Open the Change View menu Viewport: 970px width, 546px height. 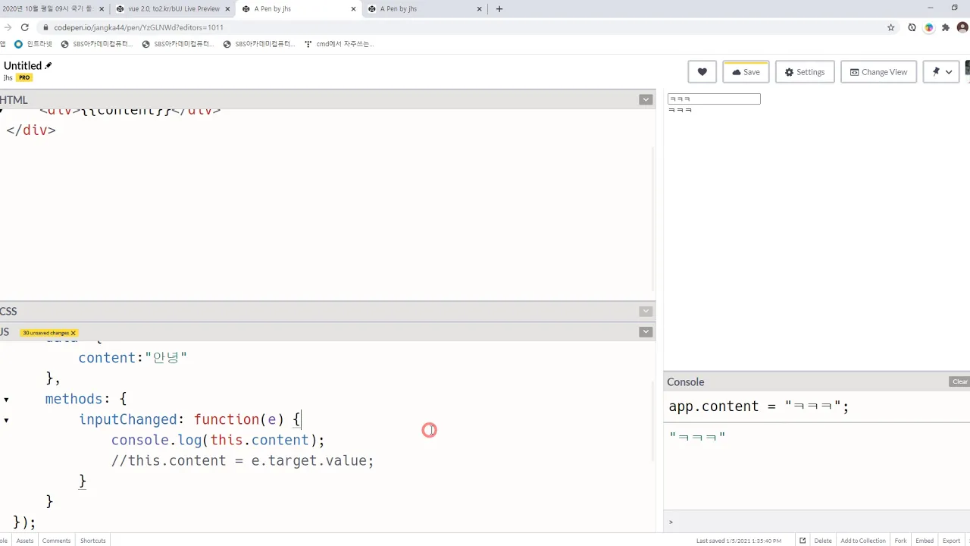click(878, 72)
